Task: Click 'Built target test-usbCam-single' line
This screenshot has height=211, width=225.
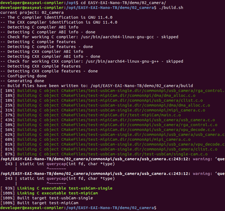Action: tap(46, 198)
